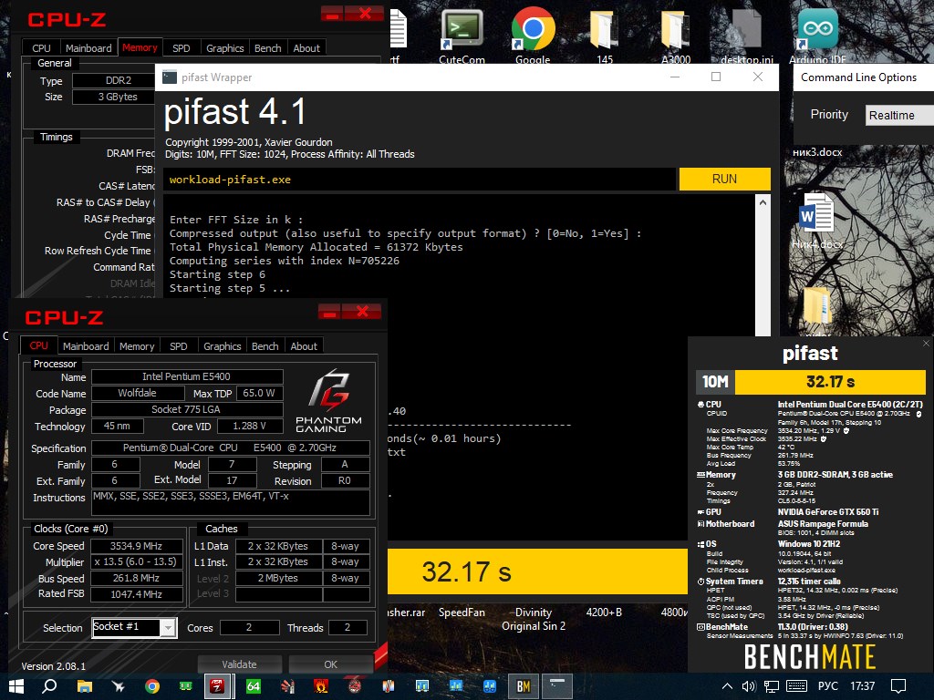Click the Bus Speed 261.8 MHz value

[x=136, y=578]
